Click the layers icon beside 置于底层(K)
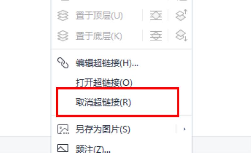Viewport: 251px width, 153px height. [x=63, y=36]
